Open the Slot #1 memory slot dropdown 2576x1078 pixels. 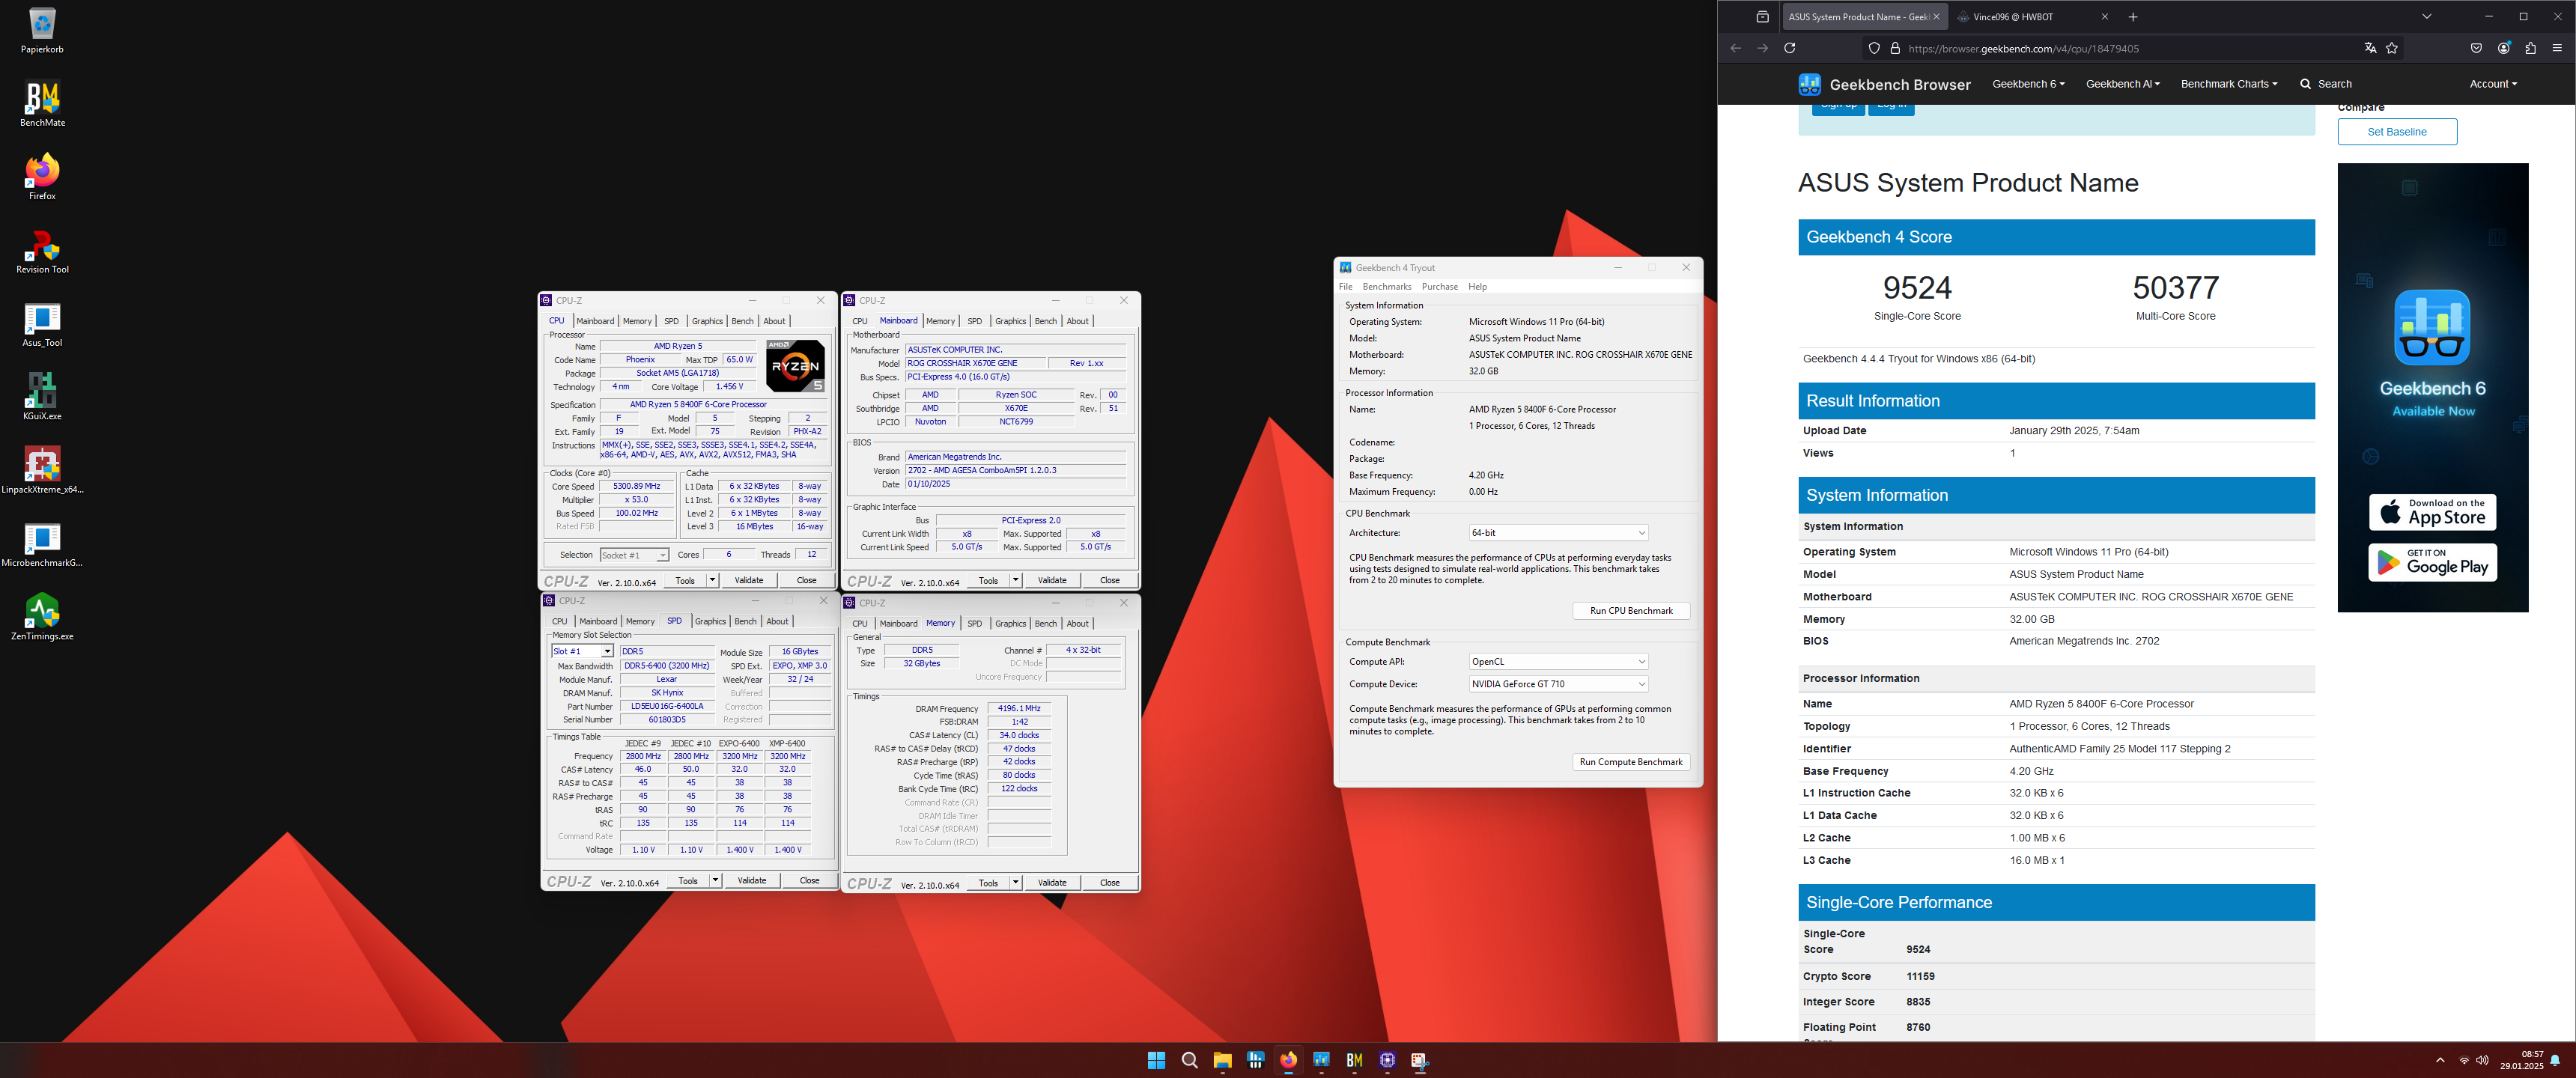pyautogui.click(x=582, y=651)
